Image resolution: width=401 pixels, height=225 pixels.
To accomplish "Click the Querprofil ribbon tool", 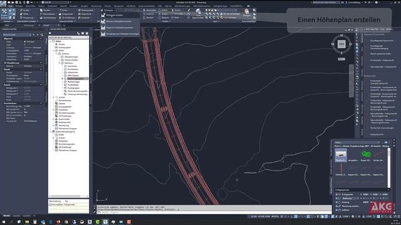I will coord(85,14).
